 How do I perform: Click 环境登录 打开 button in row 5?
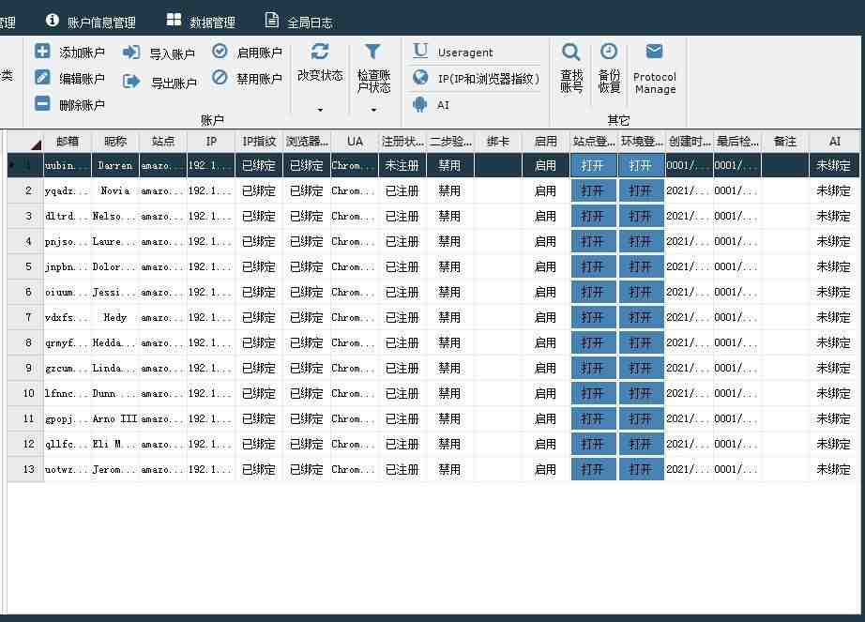641,266
